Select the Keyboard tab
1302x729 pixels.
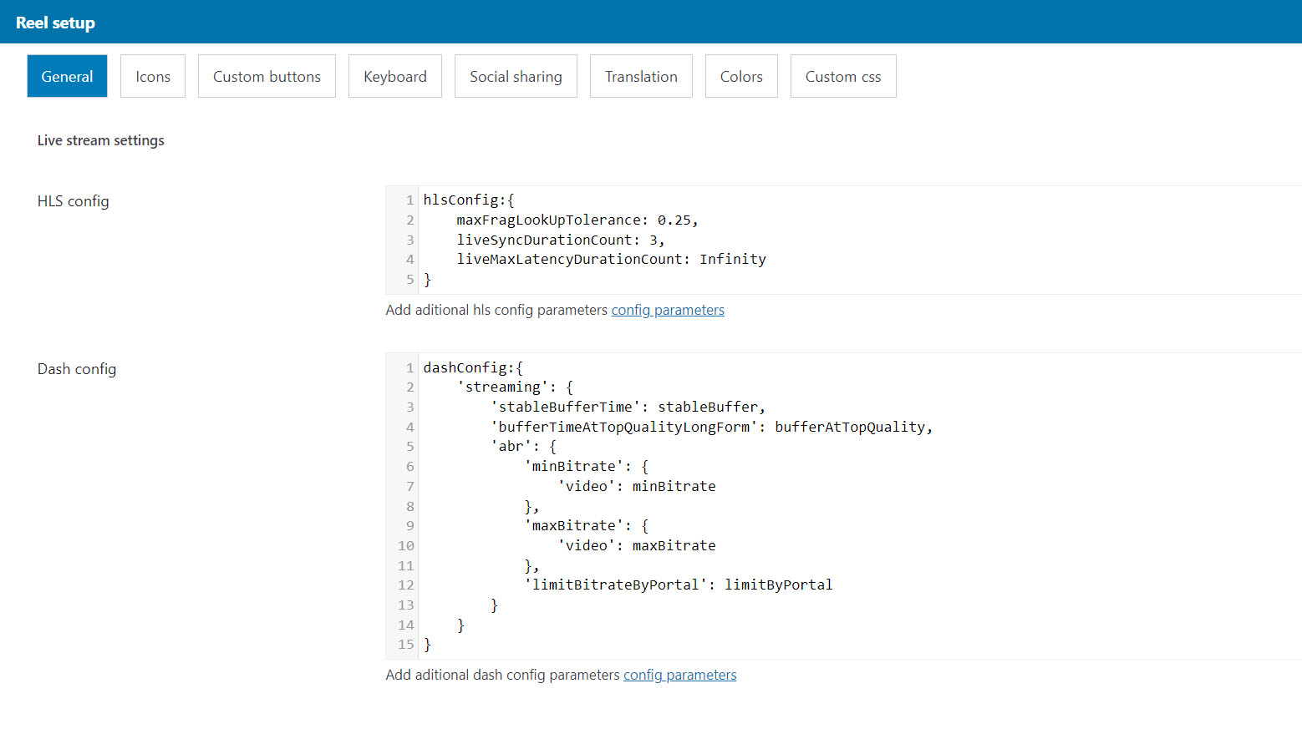[x=395, y=76]
